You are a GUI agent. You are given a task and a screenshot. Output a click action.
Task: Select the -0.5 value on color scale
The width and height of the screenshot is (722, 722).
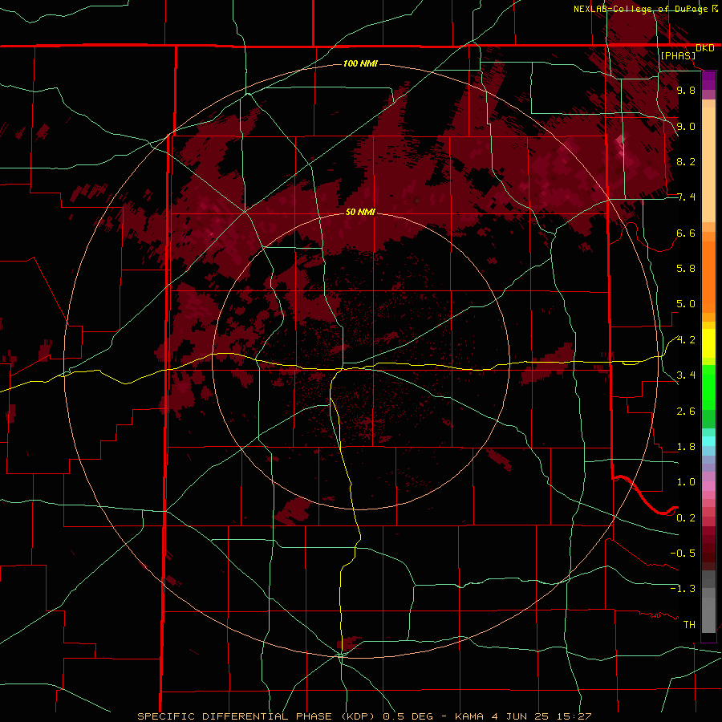683,554
